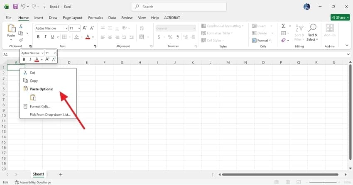Open the File tab
Screen dimensions: 353x185
[x=8, y=17]
